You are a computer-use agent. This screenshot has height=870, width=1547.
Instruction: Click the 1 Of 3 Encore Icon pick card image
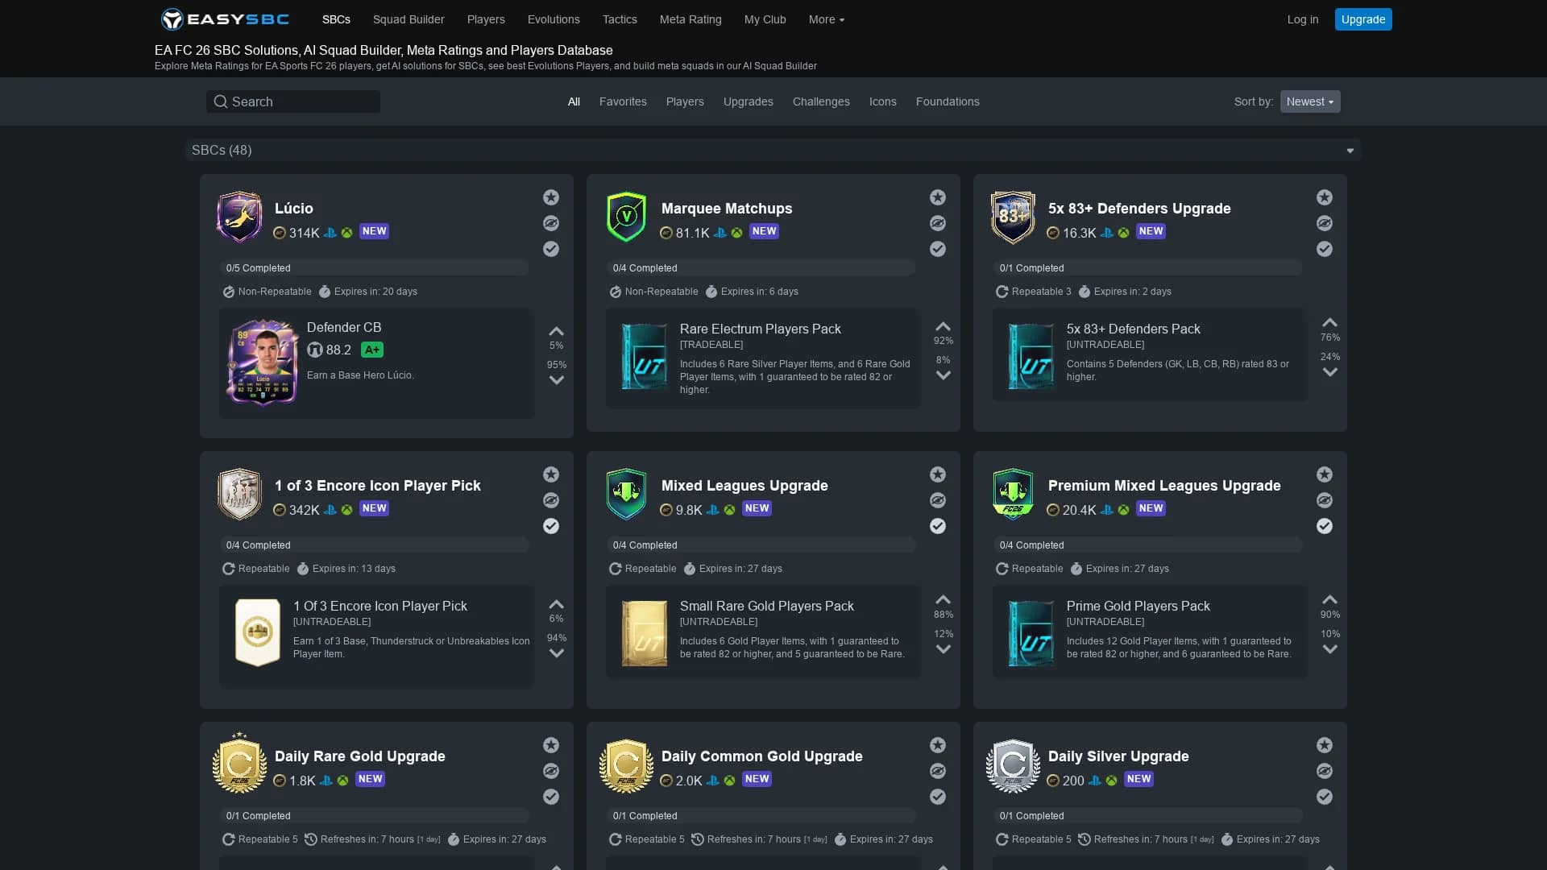click(x=258, y=632)
